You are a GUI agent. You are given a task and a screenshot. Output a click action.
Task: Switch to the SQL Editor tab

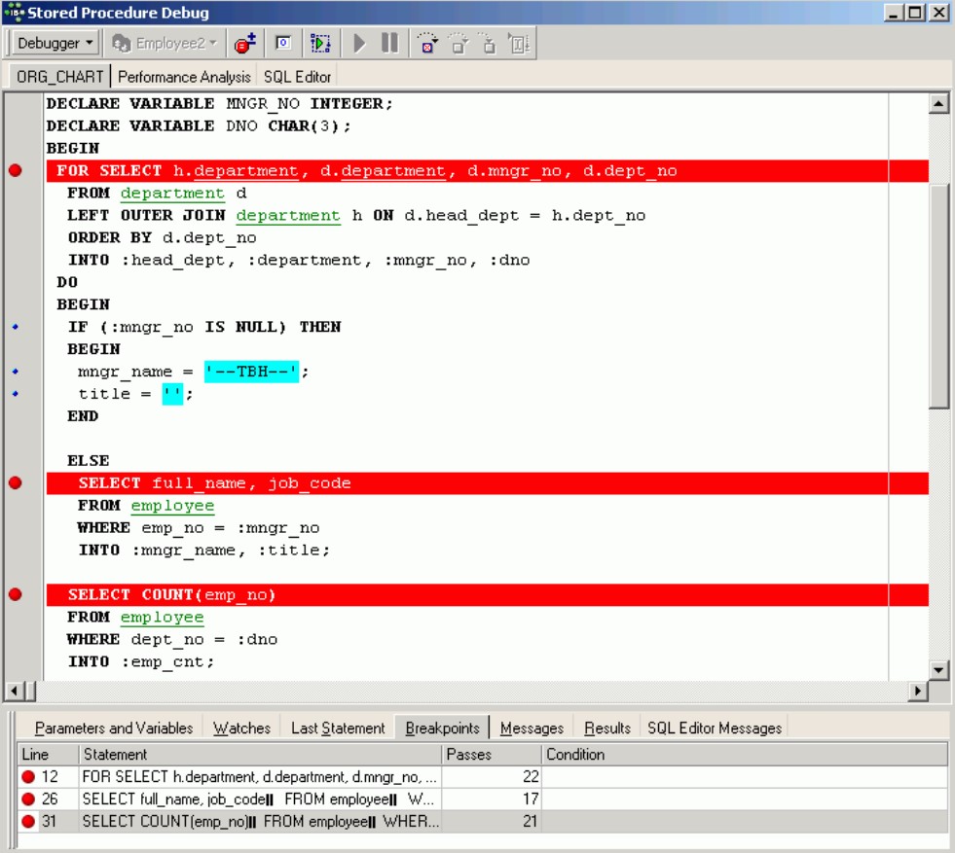point(297,77)
